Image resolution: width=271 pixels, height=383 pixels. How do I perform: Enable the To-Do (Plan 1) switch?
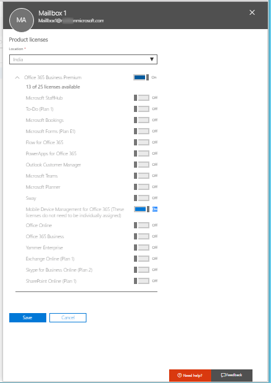pos(141,109)
